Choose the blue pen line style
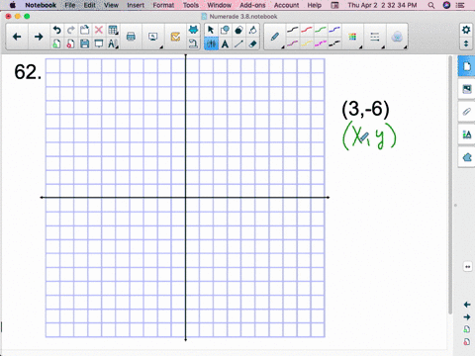Screen dimensions: 475x356 tap(334, 30)
